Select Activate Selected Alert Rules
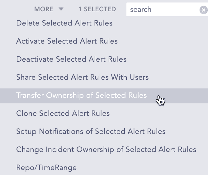The image size is (208, 175). (67, 41)
